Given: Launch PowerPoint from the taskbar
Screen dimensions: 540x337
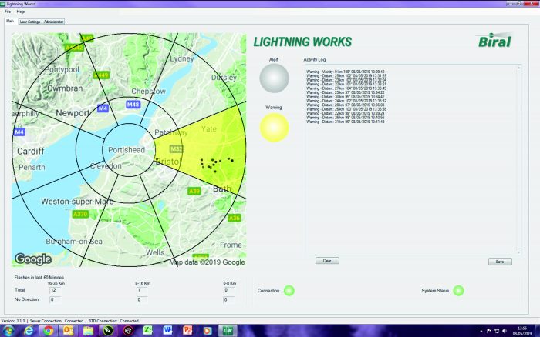Looking at the screenshot, I should (x=187, y=330).
